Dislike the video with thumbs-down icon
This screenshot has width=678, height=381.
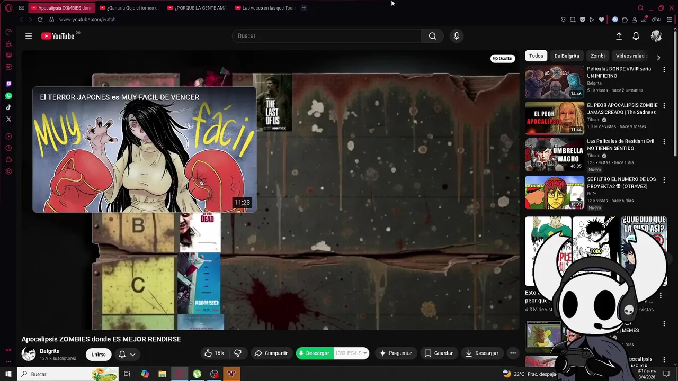coord(238,353)
